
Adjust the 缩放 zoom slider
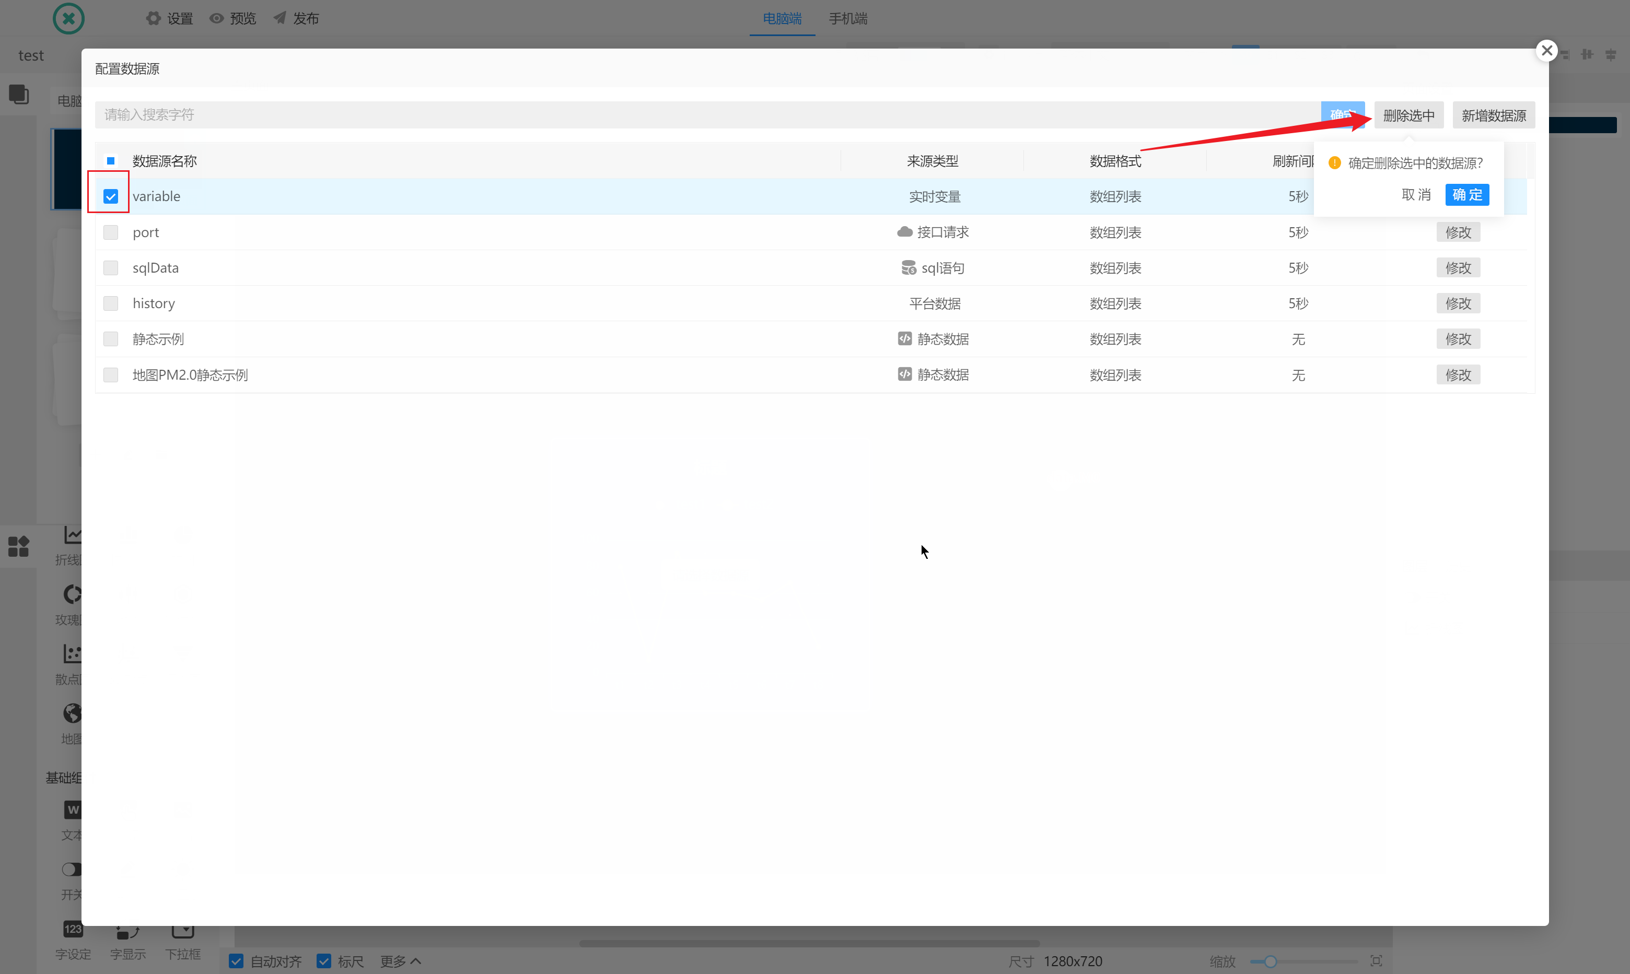click(1303, 961)
